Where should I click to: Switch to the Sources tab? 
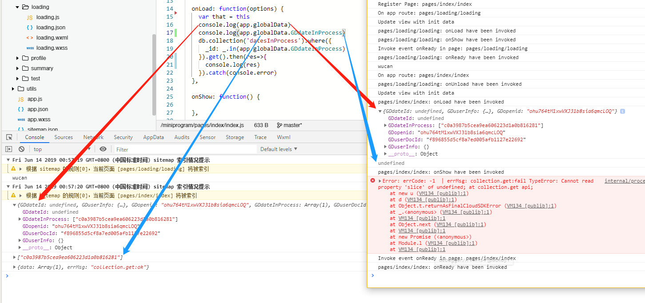pos(64,137)
